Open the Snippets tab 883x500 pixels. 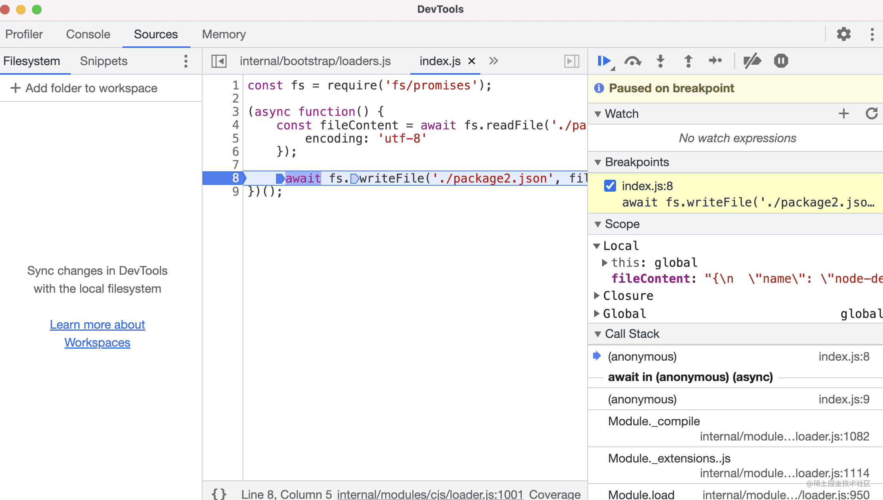click(103, 61)
